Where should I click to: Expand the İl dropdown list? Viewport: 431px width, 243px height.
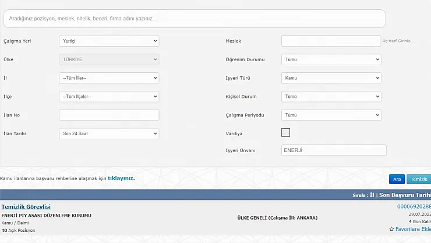pyautogui.click(x=109, y=78)
